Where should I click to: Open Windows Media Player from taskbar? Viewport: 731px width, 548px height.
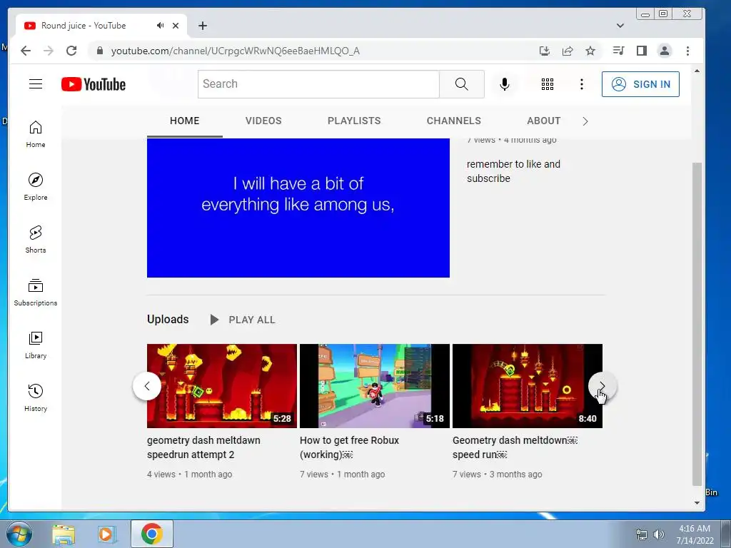coord(107,534)
